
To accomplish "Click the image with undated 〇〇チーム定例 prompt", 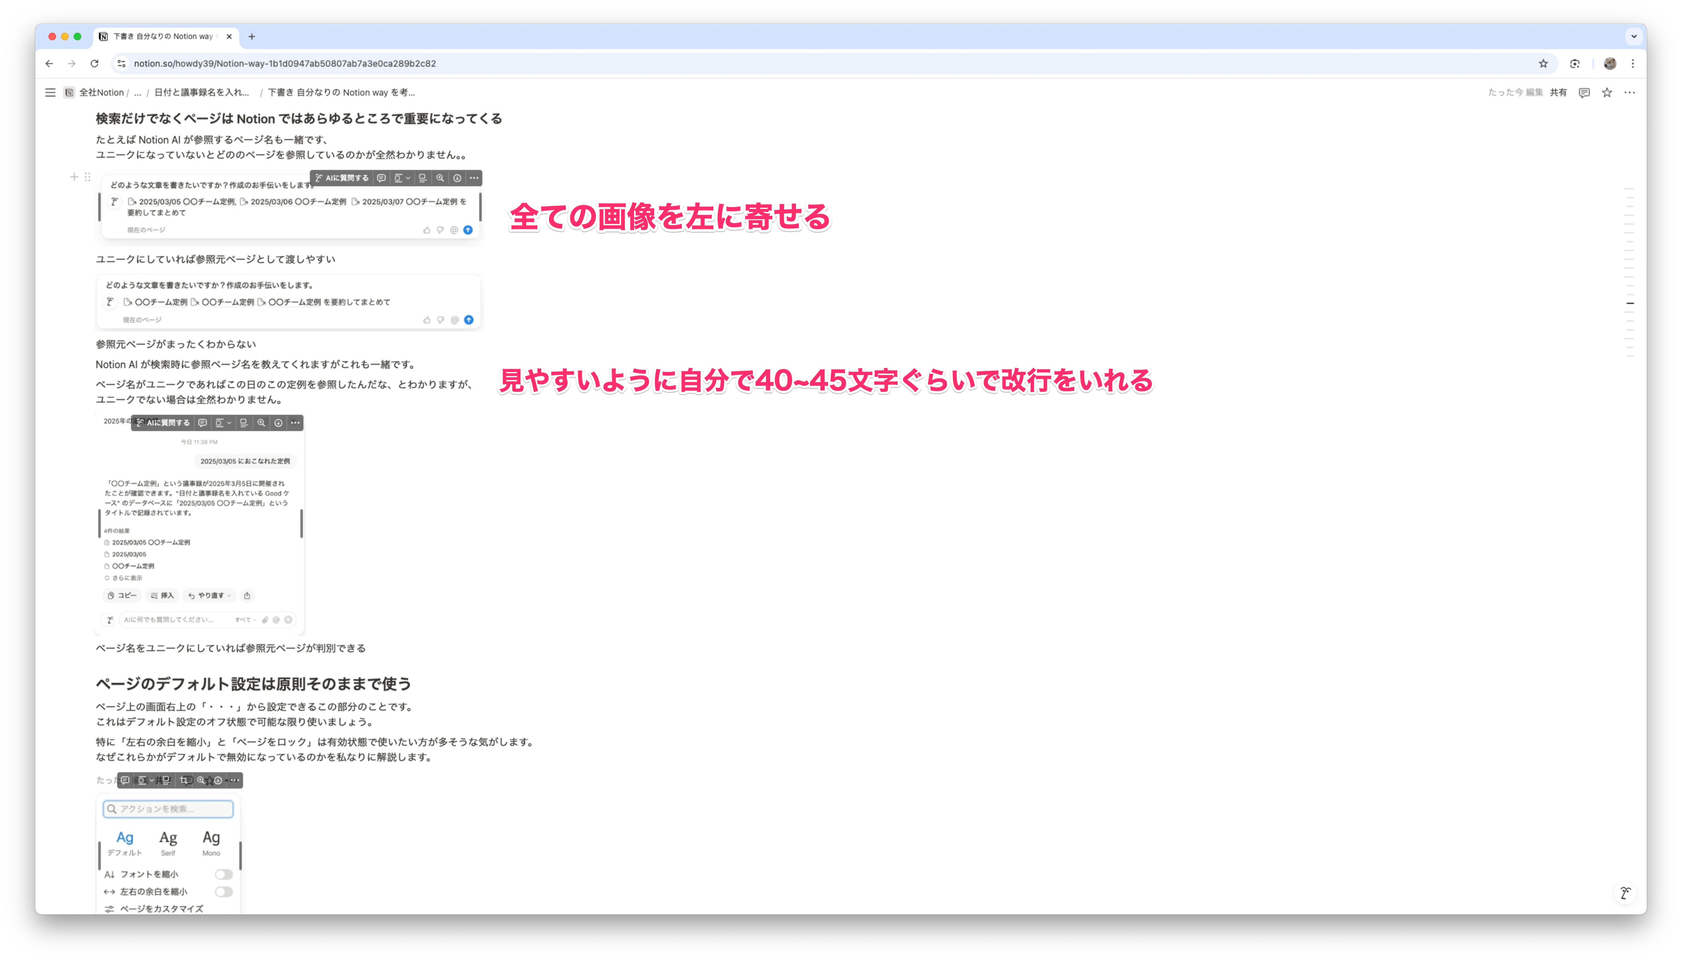I will tap(289, 302).
